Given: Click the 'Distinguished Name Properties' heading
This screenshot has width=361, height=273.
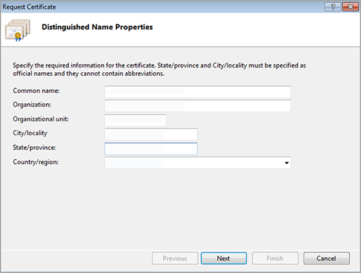Looking at the screenshot, I should click(96, 27).
